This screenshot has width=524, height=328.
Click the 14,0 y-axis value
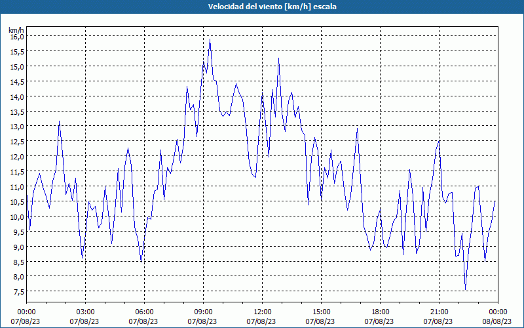point(17,96)
